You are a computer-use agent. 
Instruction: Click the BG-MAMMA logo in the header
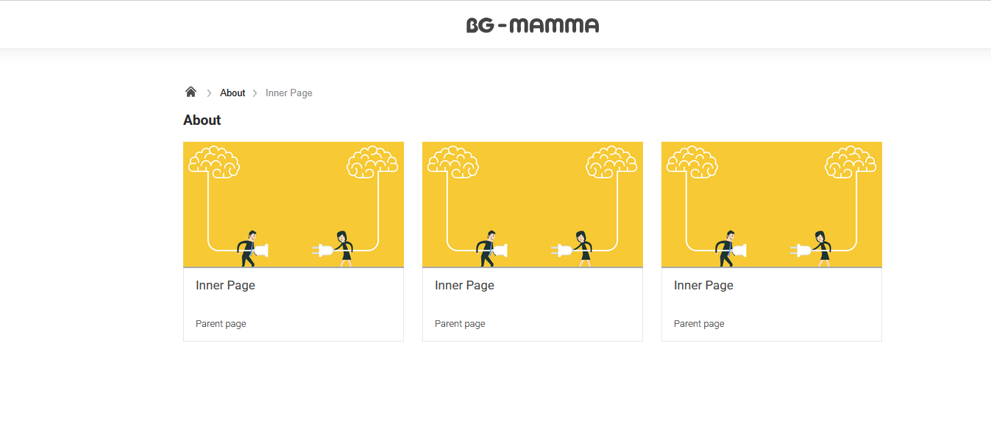click(x=532, y=26)
